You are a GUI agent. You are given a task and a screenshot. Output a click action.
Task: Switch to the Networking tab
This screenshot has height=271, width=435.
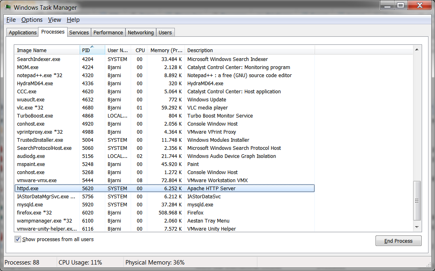140,33
